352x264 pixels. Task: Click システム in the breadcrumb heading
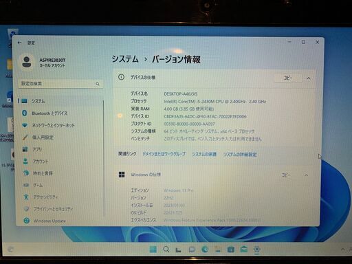click(125, 59)
